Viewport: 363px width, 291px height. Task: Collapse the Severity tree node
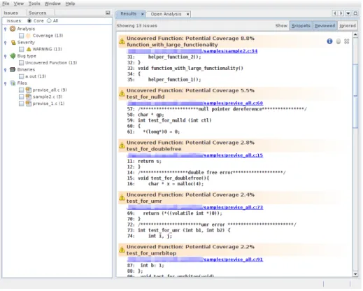pos(6,43)
